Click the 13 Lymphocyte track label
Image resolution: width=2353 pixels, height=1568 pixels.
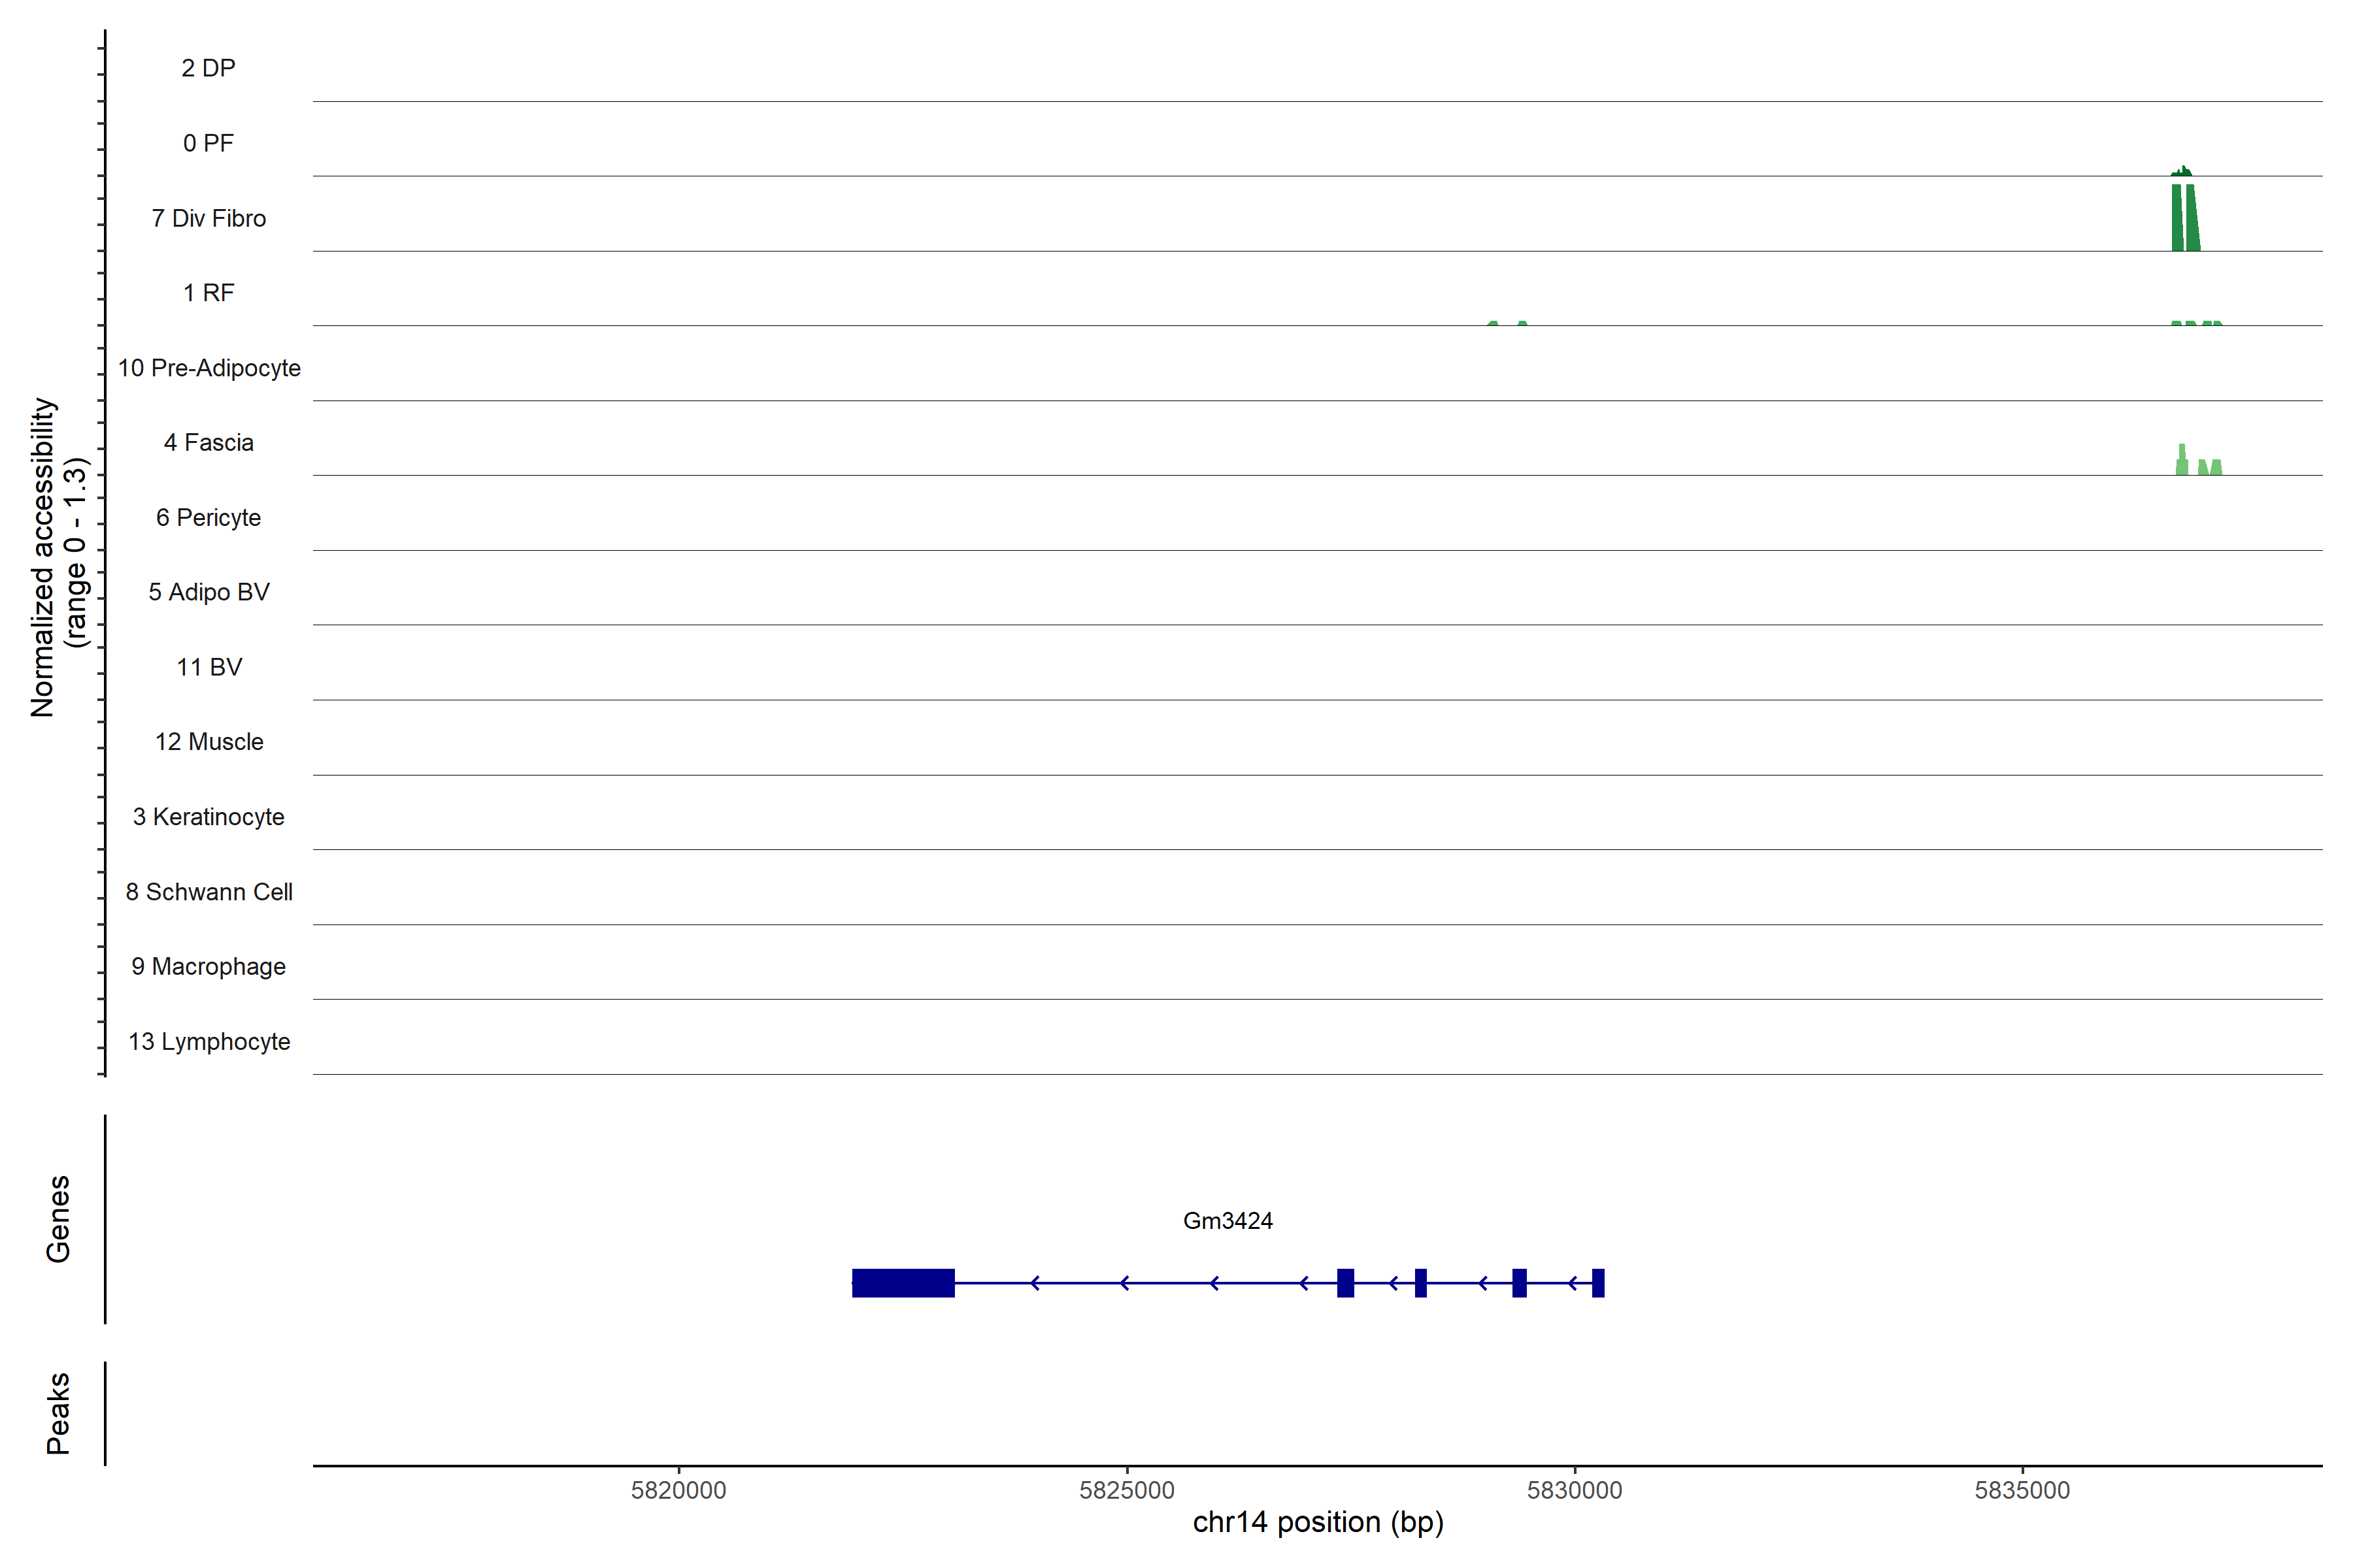point(209,1041)
